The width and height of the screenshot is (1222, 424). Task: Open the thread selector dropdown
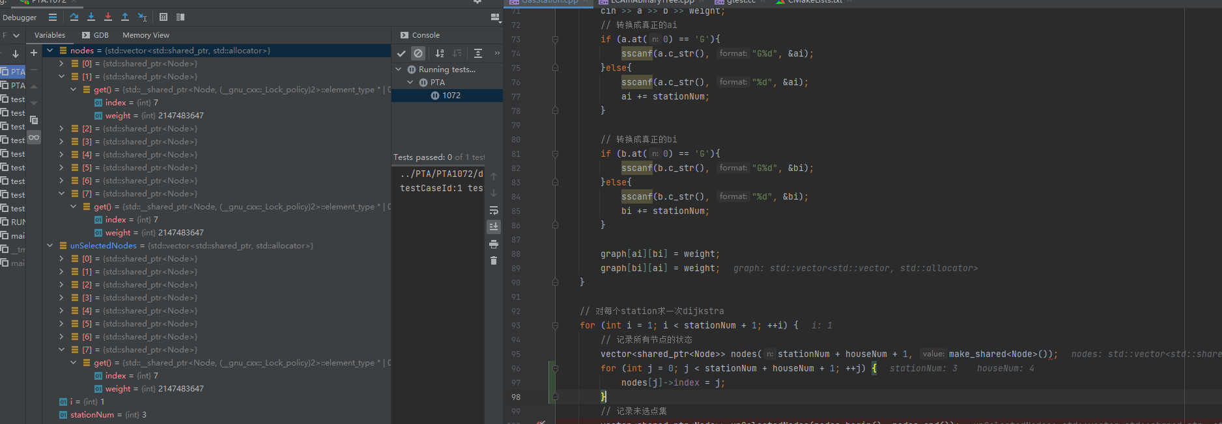click(16, 35)
